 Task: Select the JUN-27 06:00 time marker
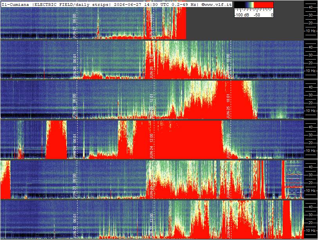74,26
